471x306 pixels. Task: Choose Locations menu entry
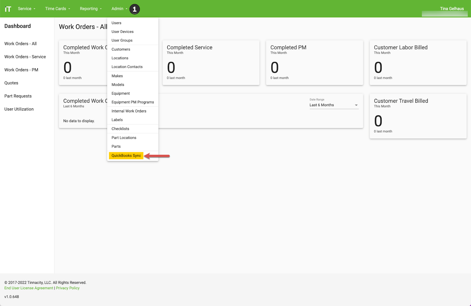pyautogui.click(x=133, y=58)
